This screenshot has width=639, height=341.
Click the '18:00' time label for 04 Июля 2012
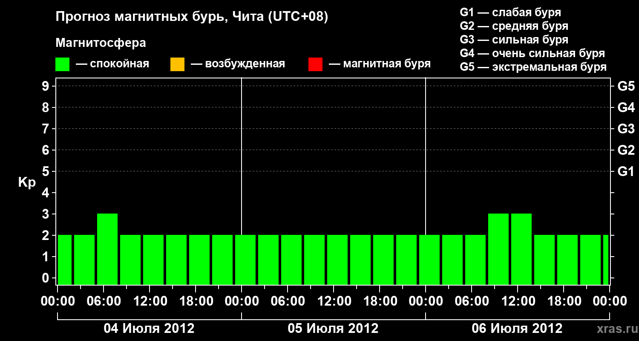pyautogui.click(x=196, y=301)
